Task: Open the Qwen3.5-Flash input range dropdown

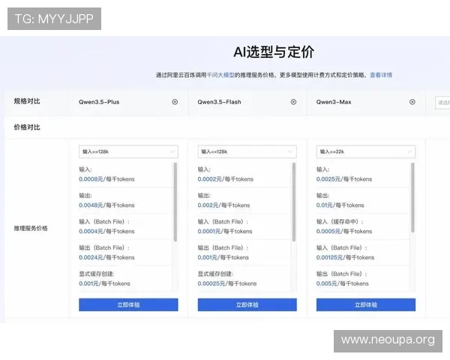Action: click(247, 151)
